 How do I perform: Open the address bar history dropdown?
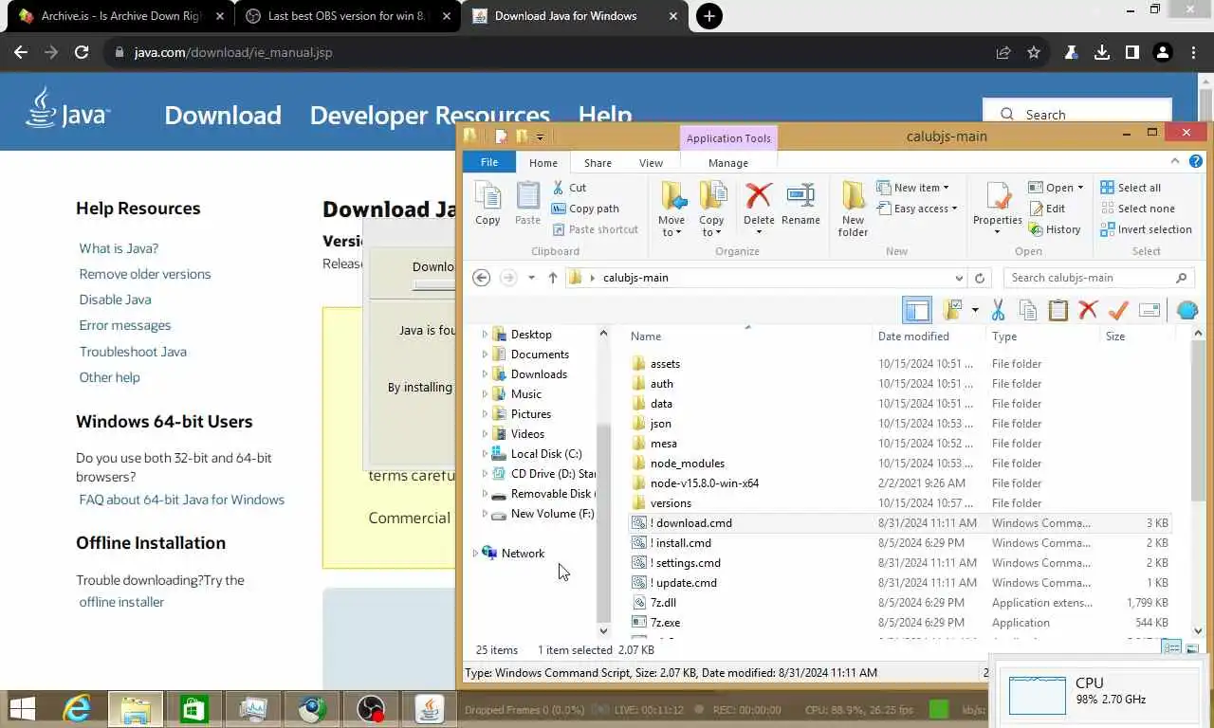click(959, 278)
